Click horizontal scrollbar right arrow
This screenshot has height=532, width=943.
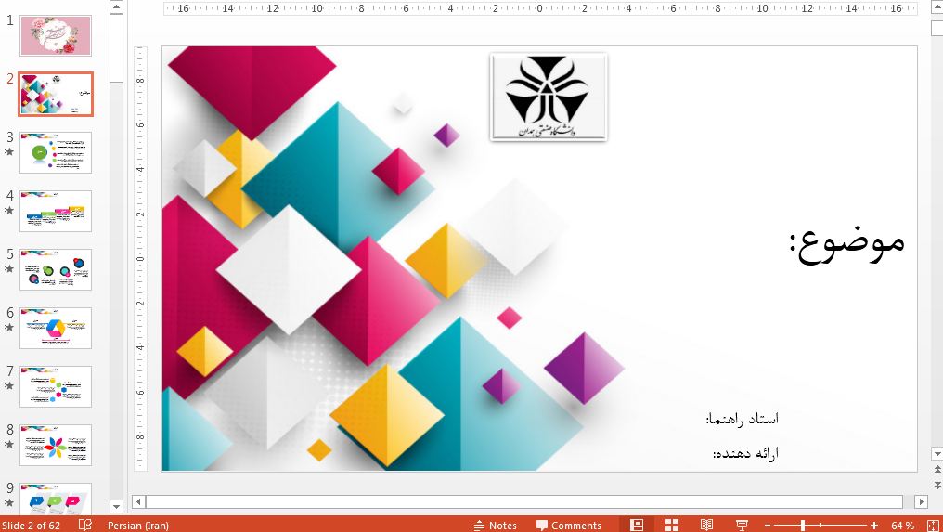coord(921,502)
